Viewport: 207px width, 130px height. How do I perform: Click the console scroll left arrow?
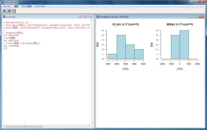(4, 126)
